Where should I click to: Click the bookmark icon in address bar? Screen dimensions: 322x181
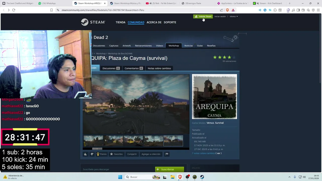[x=51, y=10]
